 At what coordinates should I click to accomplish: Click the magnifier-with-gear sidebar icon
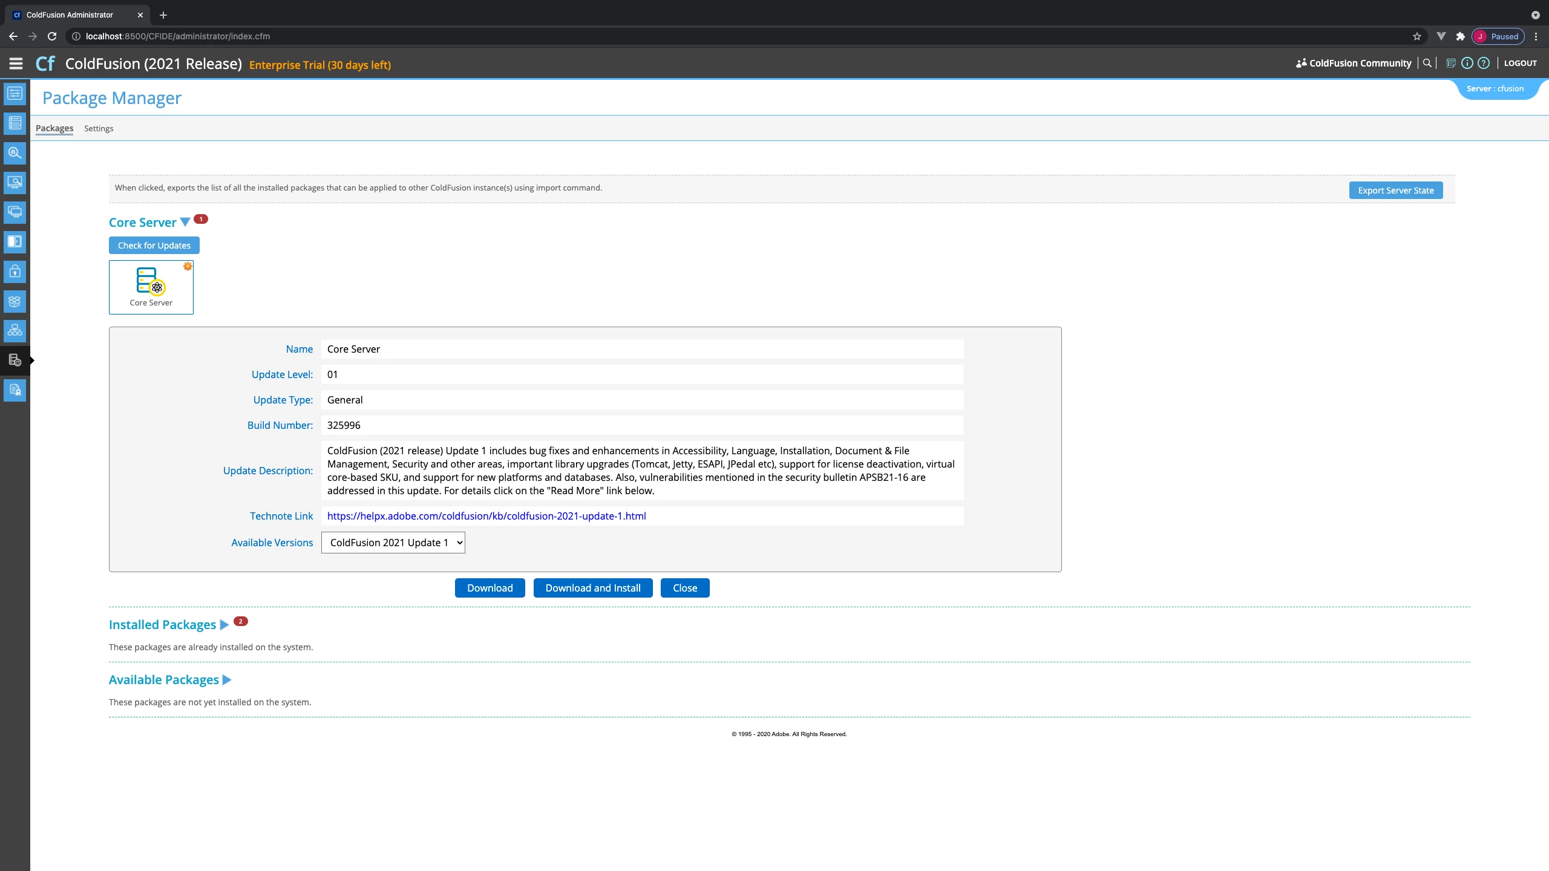(15, 152)
